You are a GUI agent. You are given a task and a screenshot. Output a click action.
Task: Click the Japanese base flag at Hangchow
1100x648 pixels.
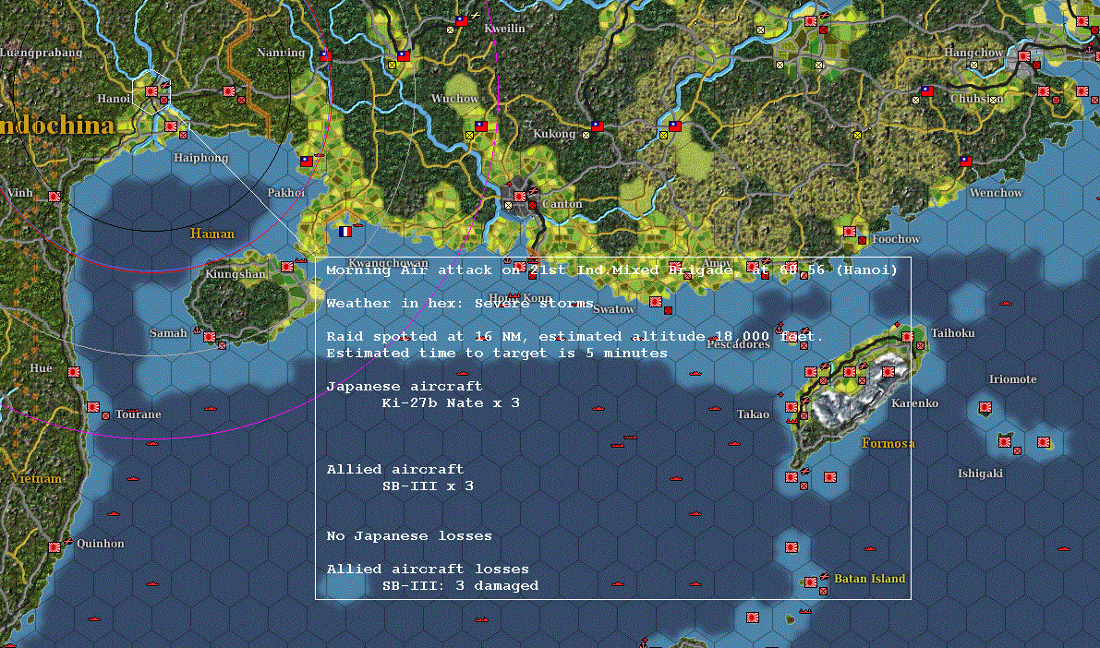1024,56
